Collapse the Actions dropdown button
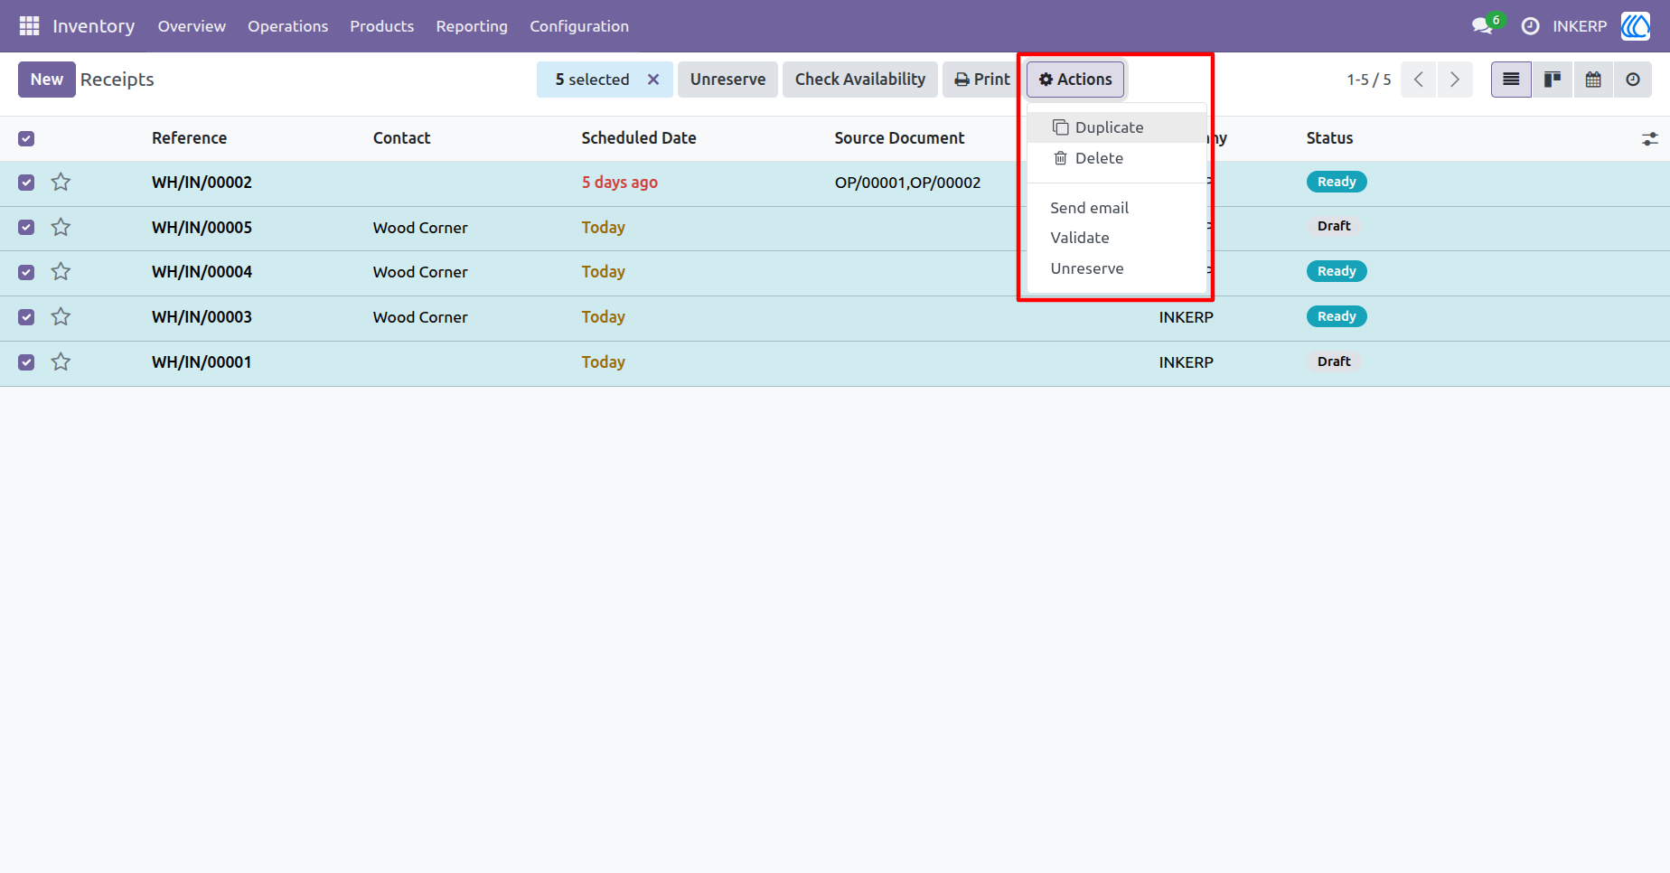The width and height of the screenshot is (1670, 873). tap(1075, 80)
